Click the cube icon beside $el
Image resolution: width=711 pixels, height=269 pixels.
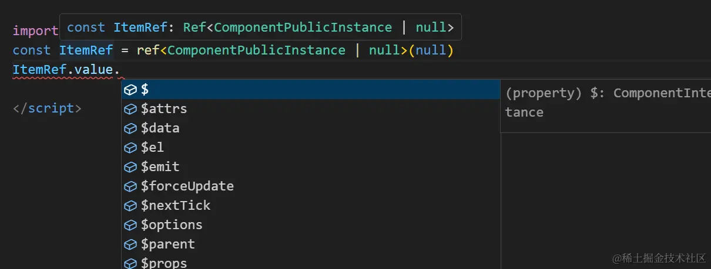pos(130,148)
